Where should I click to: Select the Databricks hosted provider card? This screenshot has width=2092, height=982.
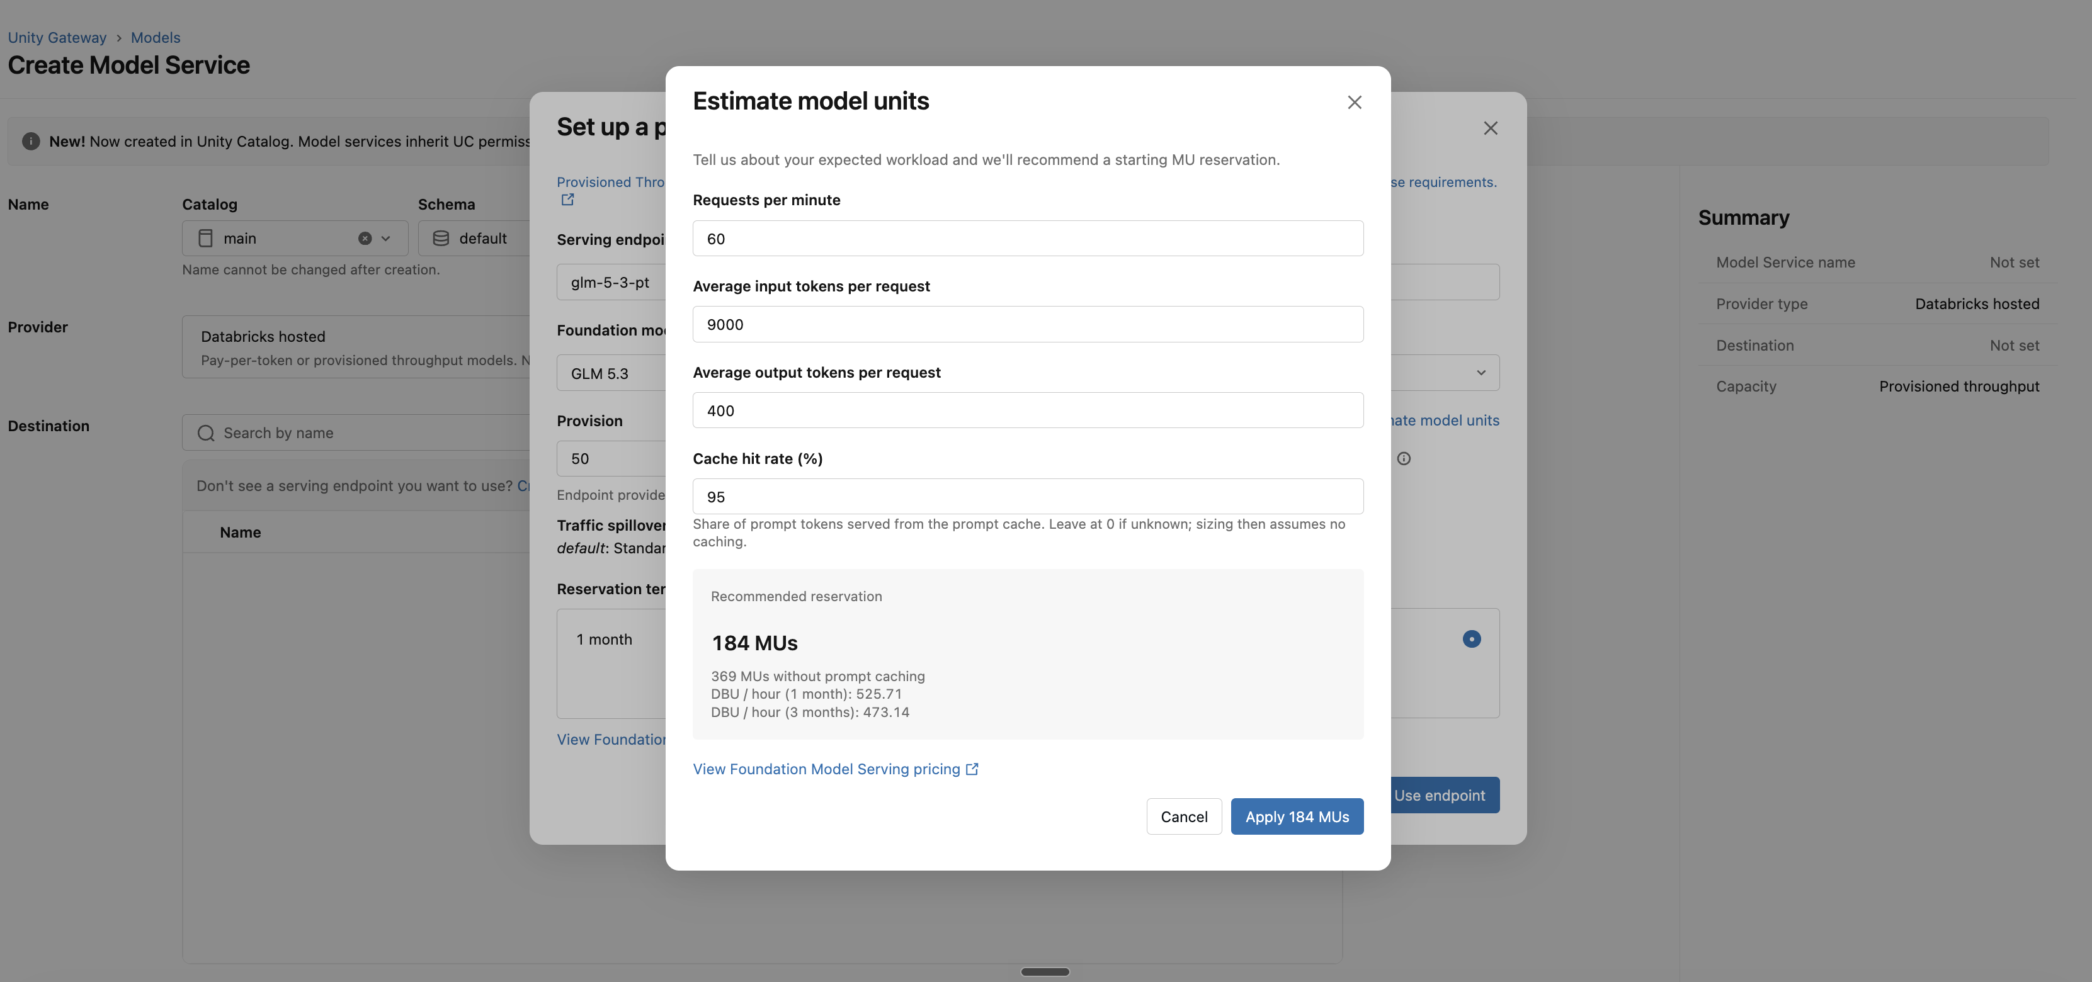(356, 347)
